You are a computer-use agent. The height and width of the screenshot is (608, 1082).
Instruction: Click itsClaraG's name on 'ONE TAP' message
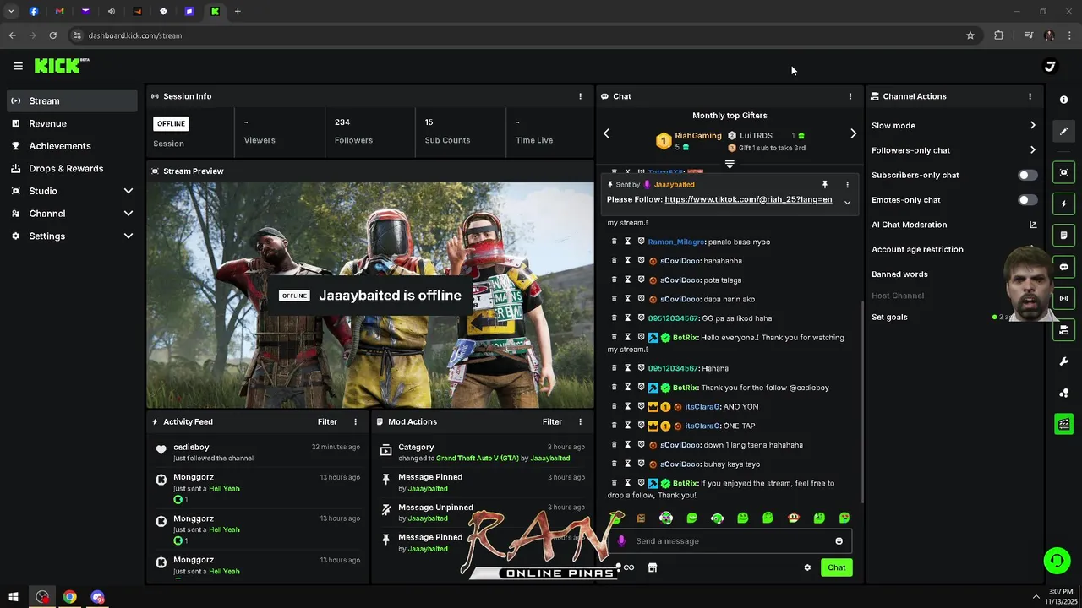(x=702, y=426)
